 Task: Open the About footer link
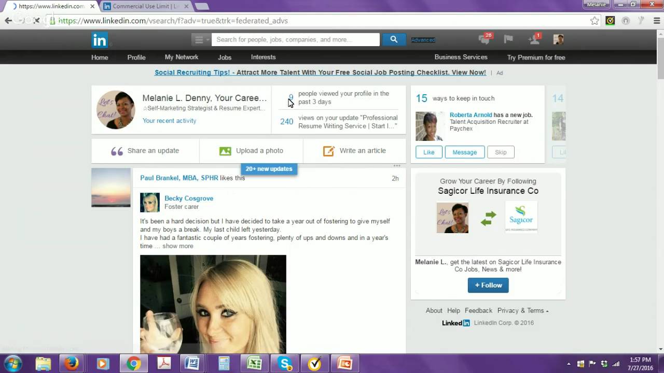(x=434, y=311)
